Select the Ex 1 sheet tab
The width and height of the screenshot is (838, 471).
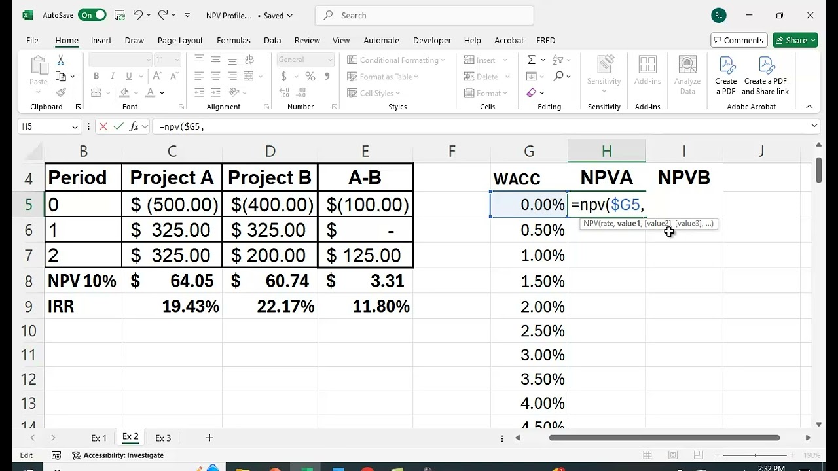(x=99, y=438)
